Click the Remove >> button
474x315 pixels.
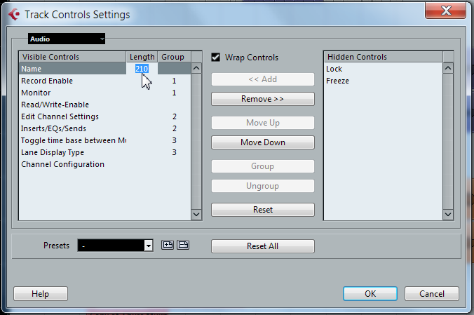pos(263,99)
